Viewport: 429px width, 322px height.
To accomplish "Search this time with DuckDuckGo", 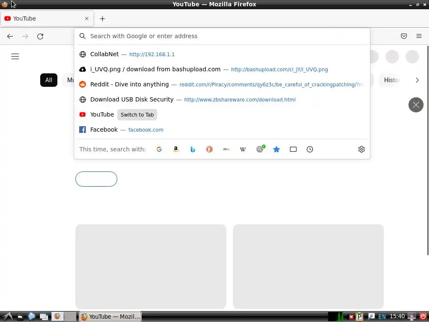I will tap(209, 149).
